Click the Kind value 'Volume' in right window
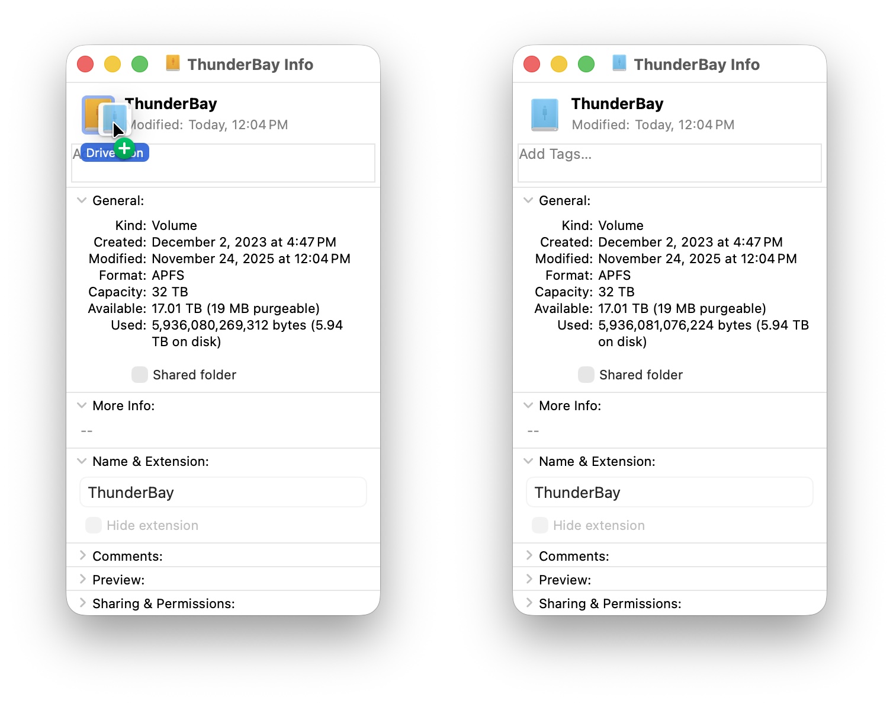Viewport: 893px width, 703px height. point(621,225)
